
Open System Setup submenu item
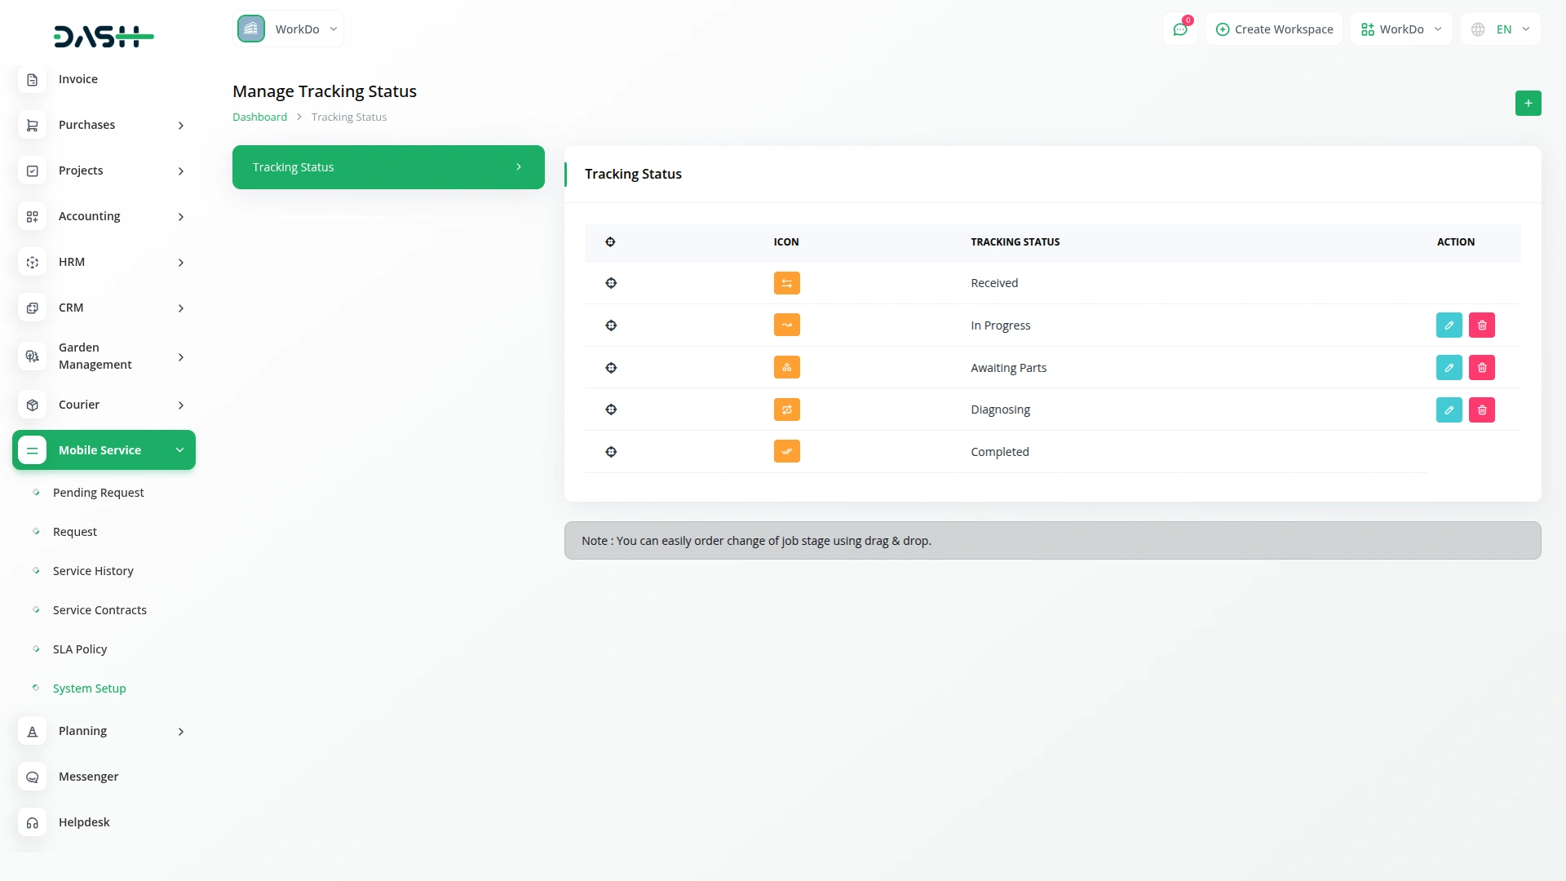coord(89,688)
